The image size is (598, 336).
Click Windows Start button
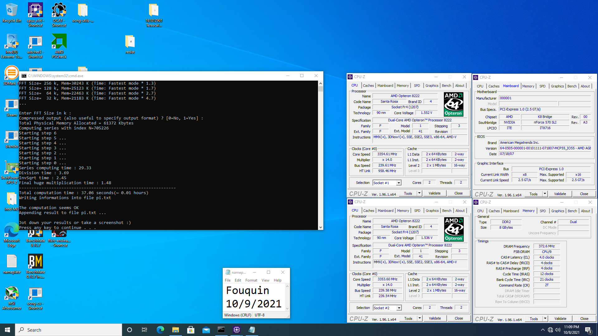click(7, 330)
